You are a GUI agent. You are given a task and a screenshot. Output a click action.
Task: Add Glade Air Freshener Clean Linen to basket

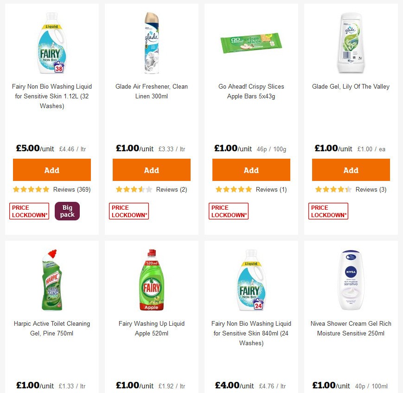[x=151, y=170]
